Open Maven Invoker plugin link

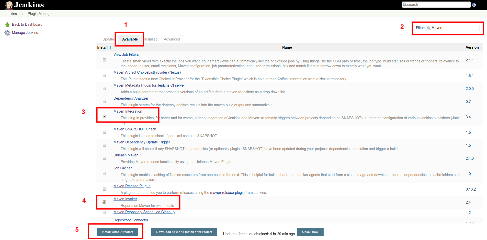[125, 199]
